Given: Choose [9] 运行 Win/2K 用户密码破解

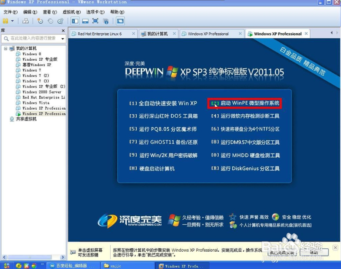Looking at the screenshot, I should (163, 155).
